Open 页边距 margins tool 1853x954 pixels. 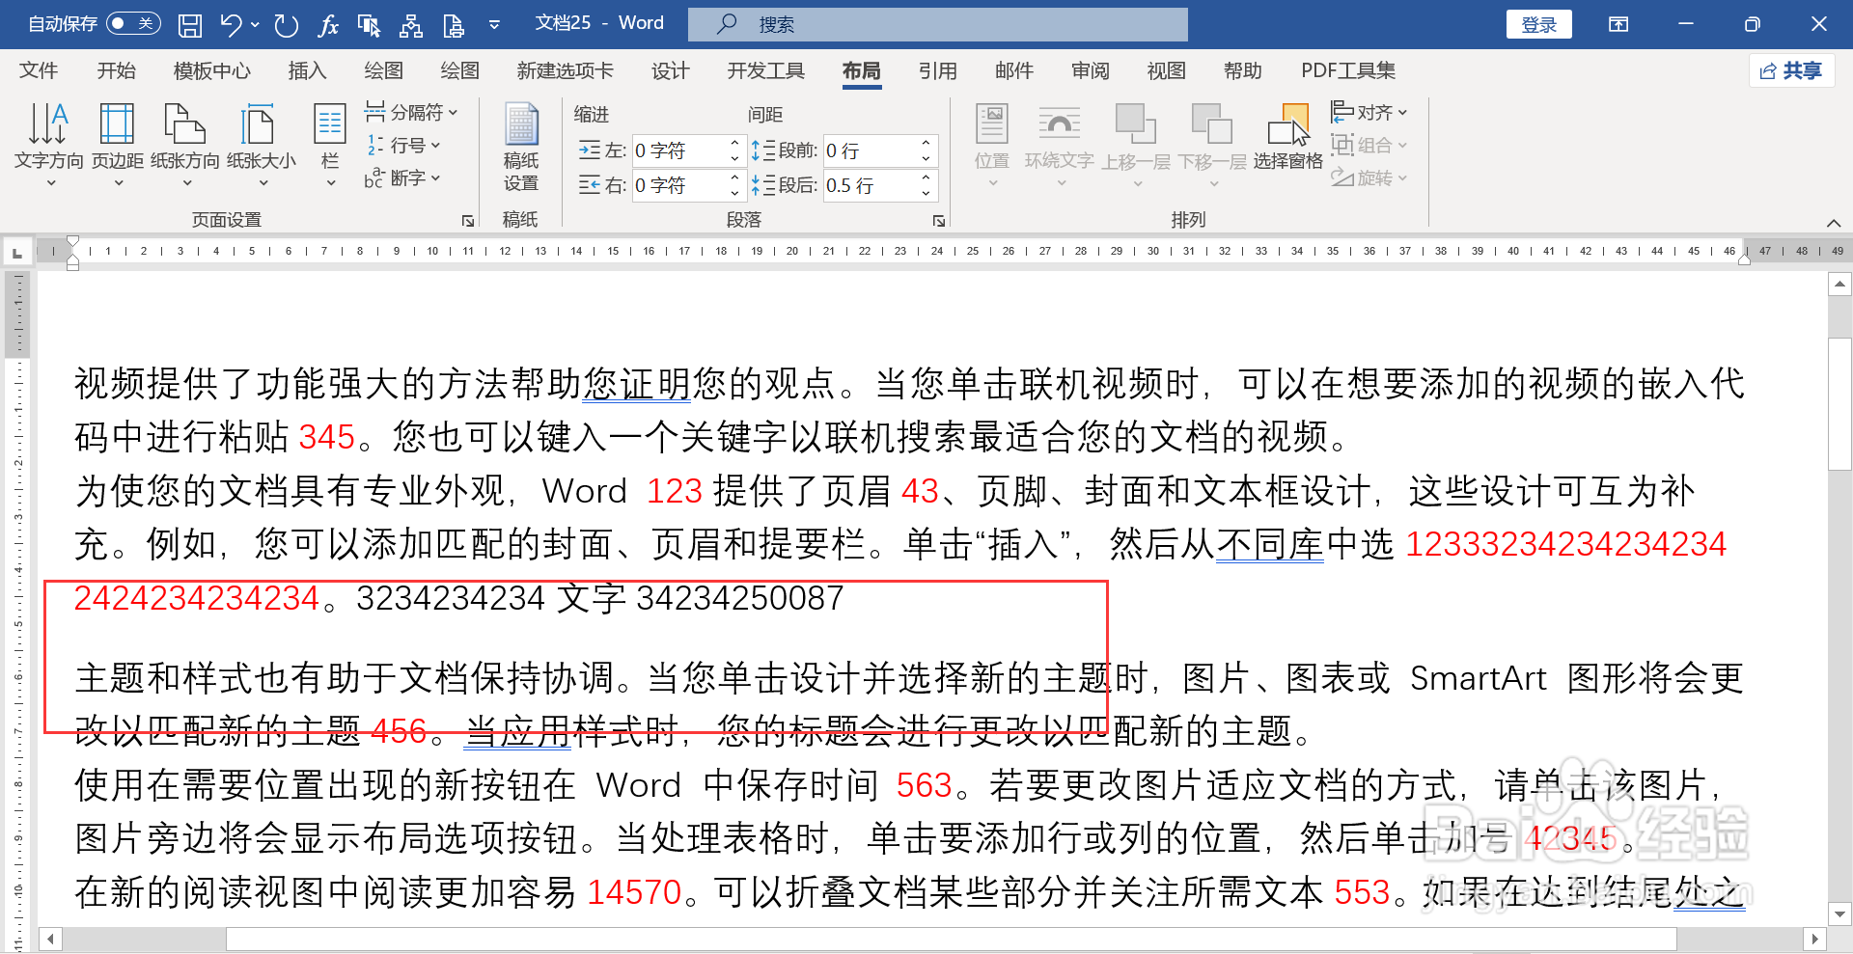pos(118,143)
